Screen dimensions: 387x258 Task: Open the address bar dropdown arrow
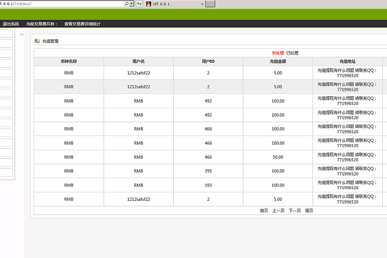[132, 4]
